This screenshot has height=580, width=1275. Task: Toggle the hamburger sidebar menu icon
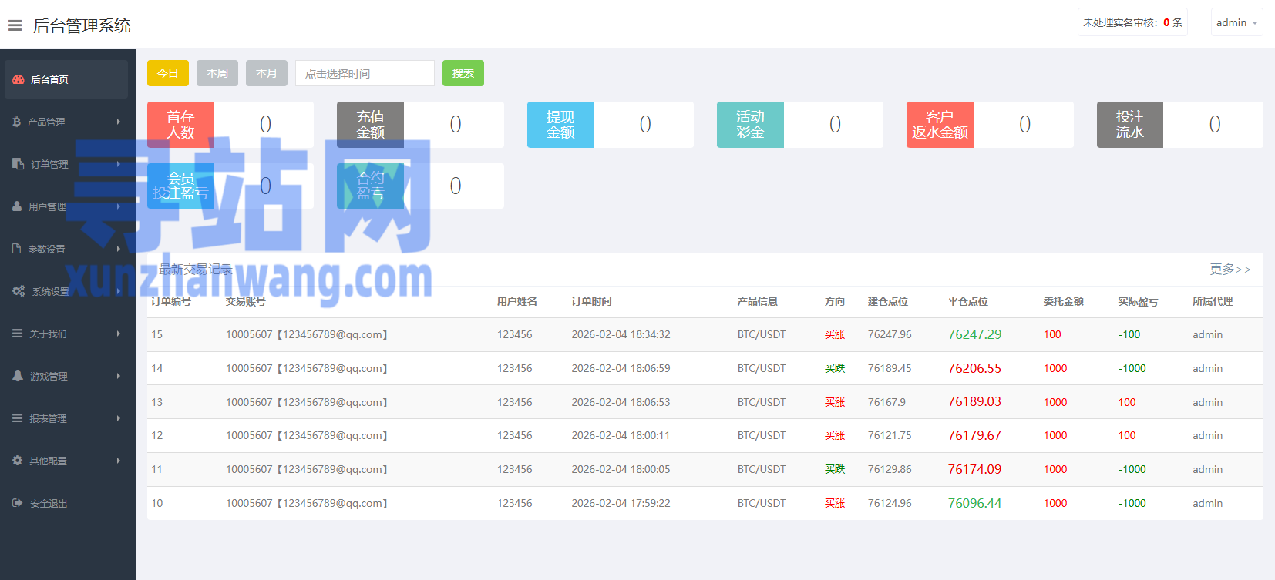[15, 25]
